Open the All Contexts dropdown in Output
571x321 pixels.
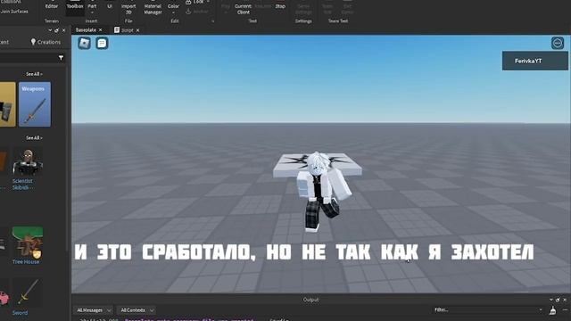[x=137, y=310]
